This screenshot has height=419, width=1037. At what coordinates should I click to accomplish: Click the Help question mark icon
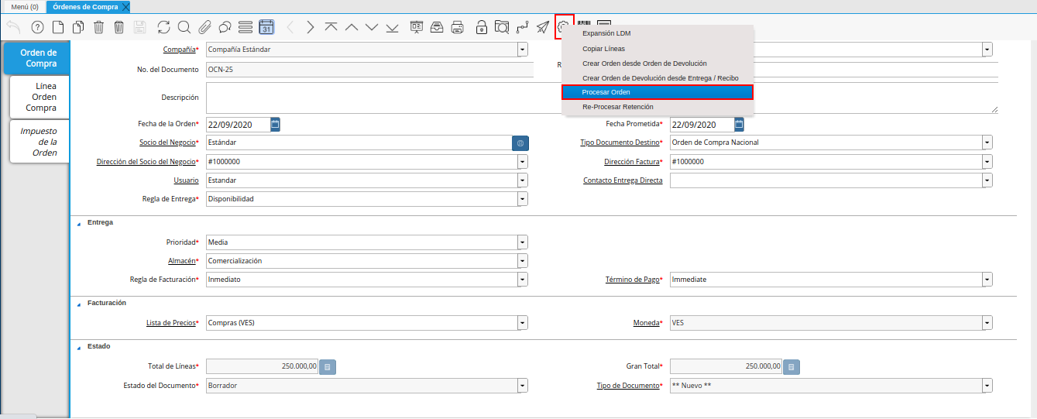pos(37,27)
